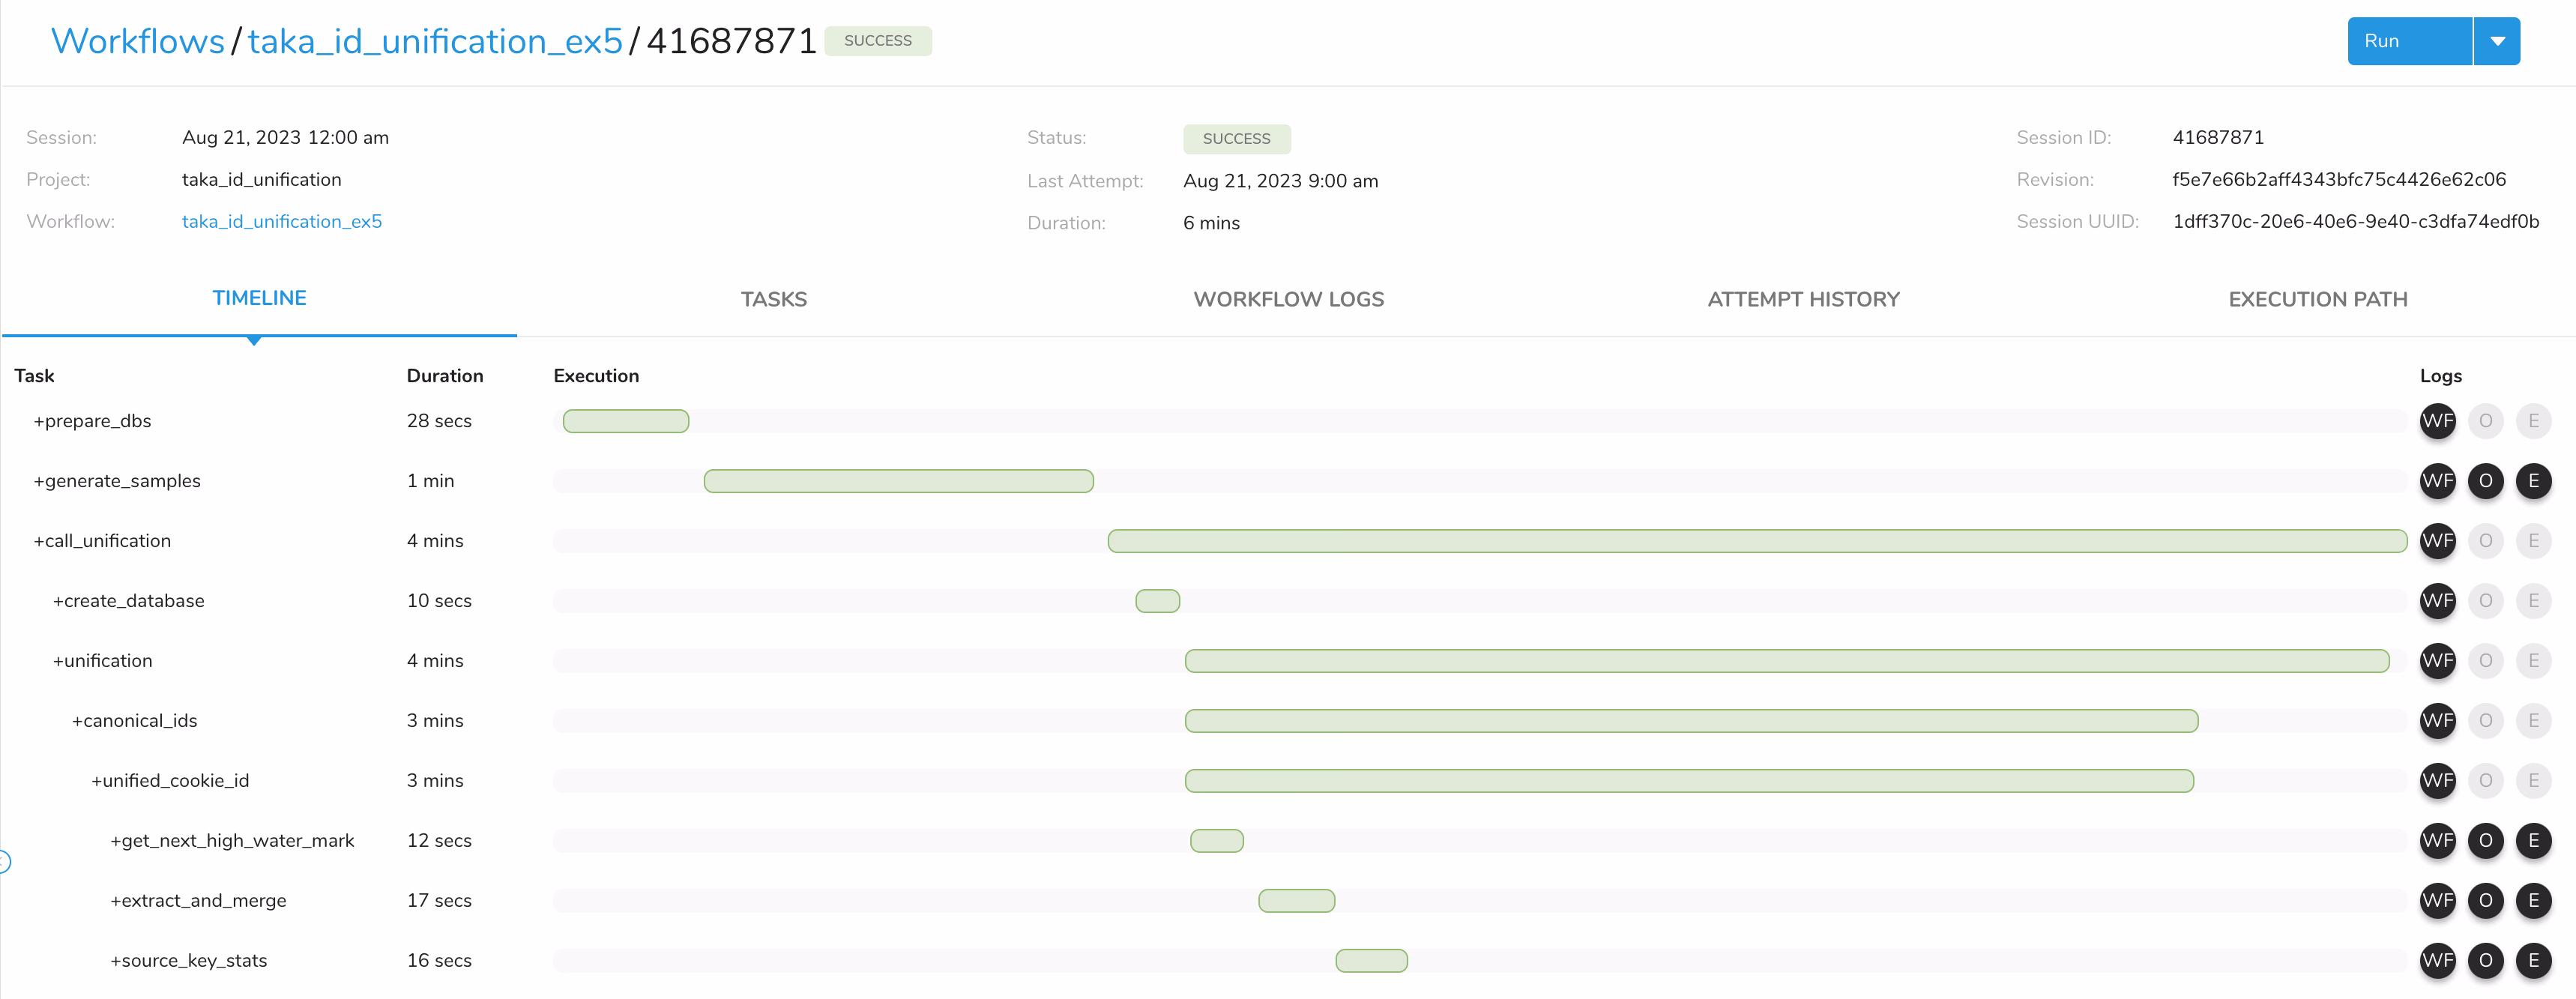The image size is (2576, 999).
Task: Open output (O) log for +get_next_high_water_mark
Action: pyautogui.click(x=2487, y=841)
